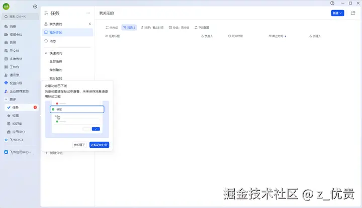Open 全部任务 under quick access
Image resolution: width=362 pixels, height=208 pixels.
(56, 61)
